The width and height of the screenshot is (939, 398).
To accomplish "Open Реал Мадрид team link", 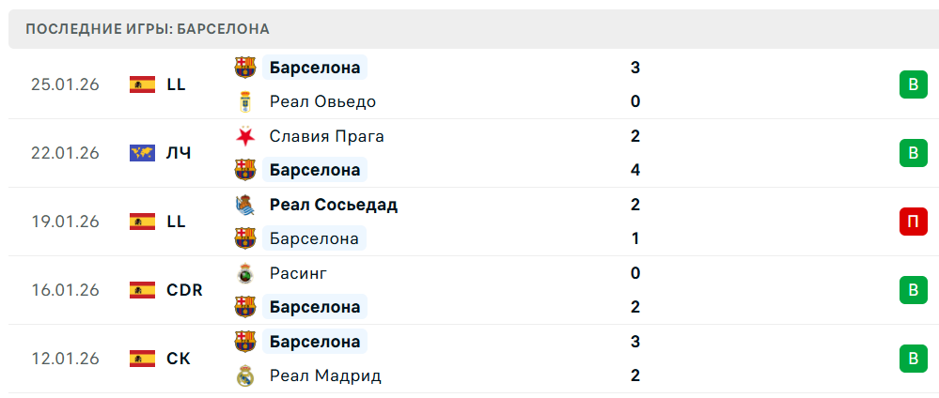I will (325, 375).
